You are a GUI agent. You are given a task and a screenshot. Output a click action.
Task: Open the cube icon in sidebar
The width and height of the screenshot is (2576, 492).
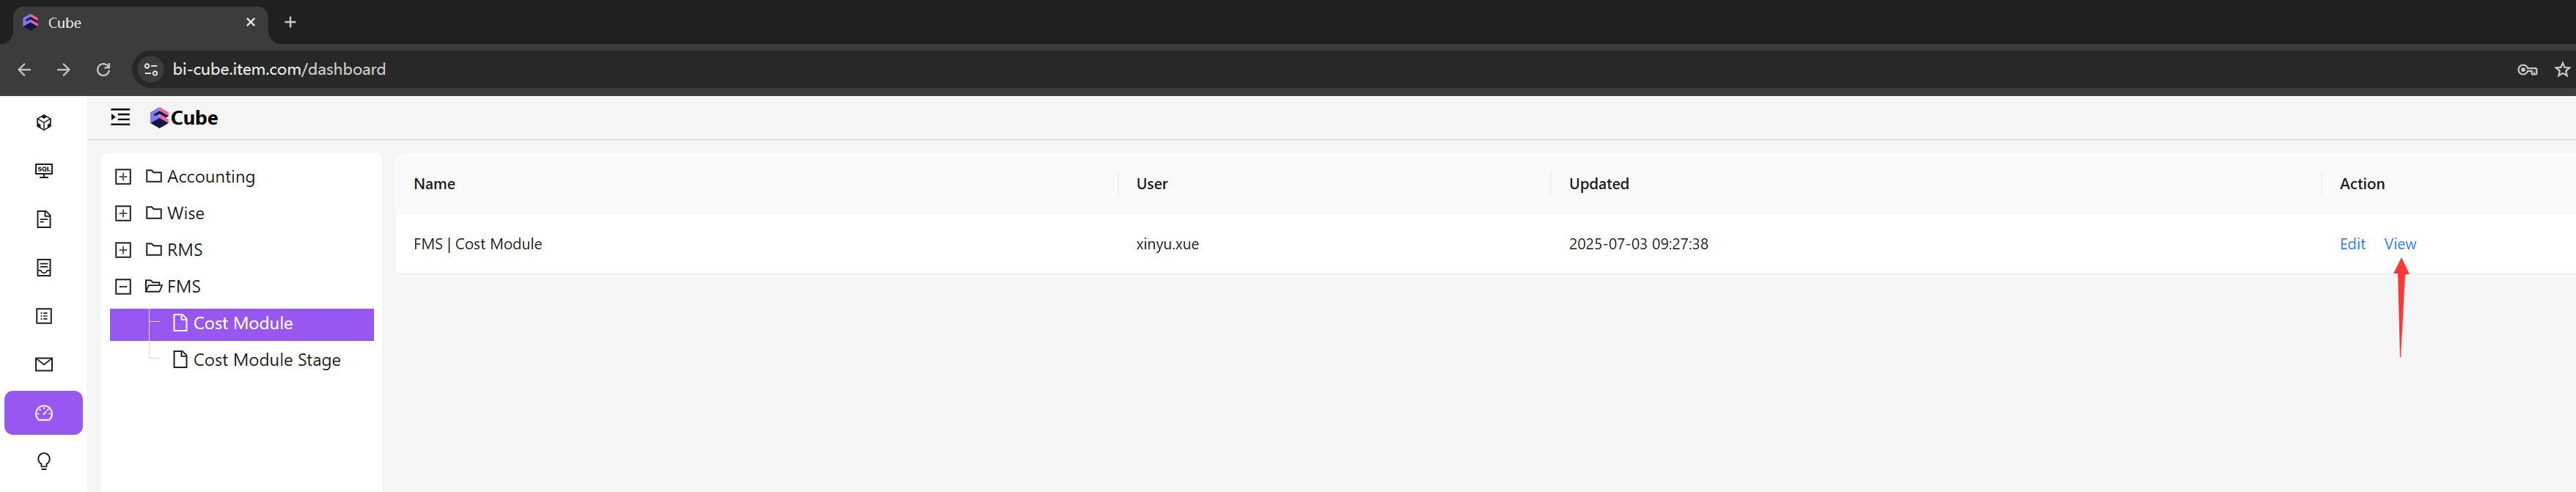tap(44, 122)
